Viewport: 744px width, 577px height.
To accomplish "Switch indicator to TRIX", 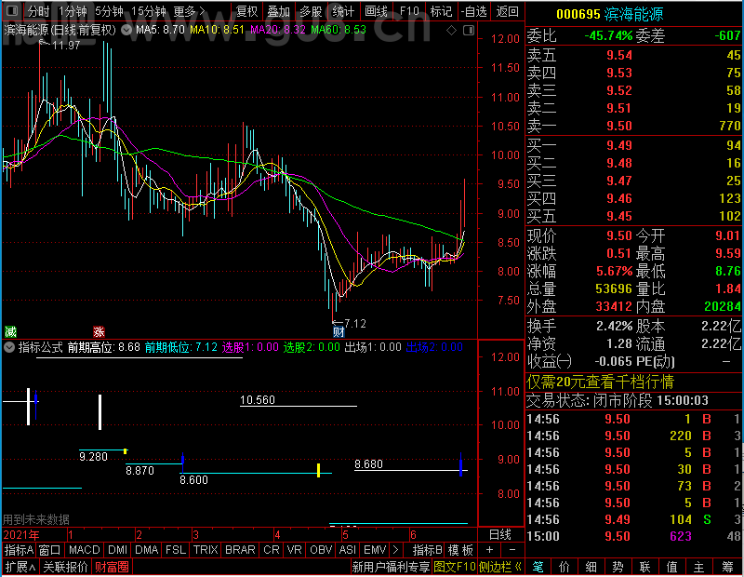I will (x=206, y=550).
